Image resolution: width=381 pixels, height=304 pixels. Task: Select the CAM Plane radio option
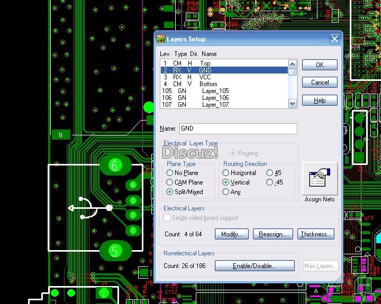point(169,182)
